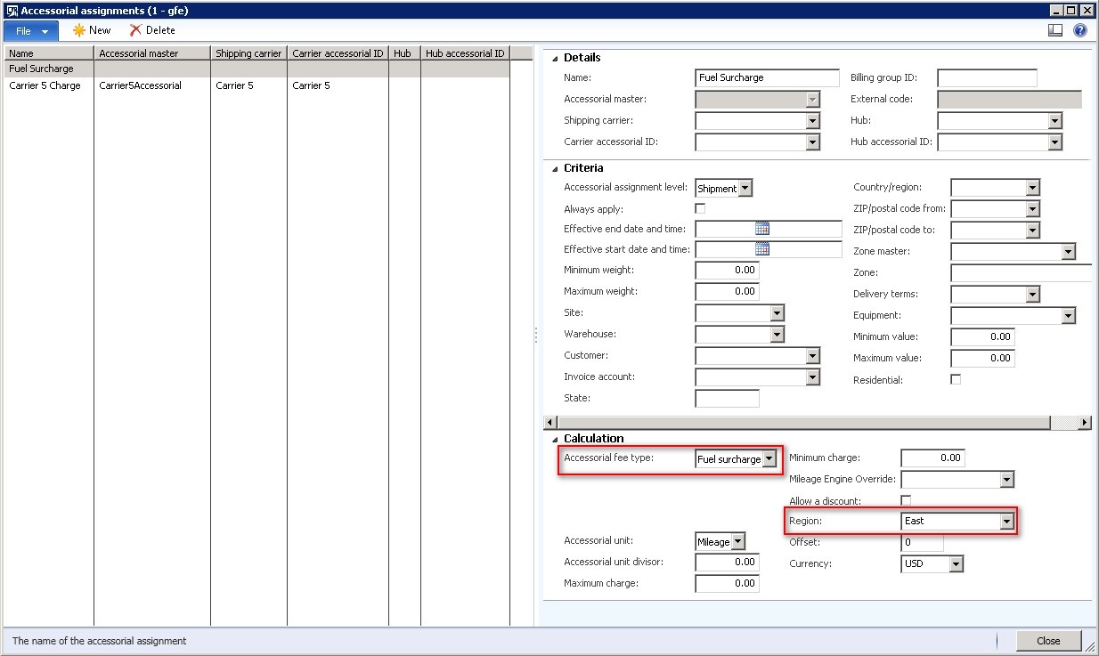Open calendar for Effective end date
Image resolution: width=1099 pixels, height=656 pixels.
tap(762, 229)
